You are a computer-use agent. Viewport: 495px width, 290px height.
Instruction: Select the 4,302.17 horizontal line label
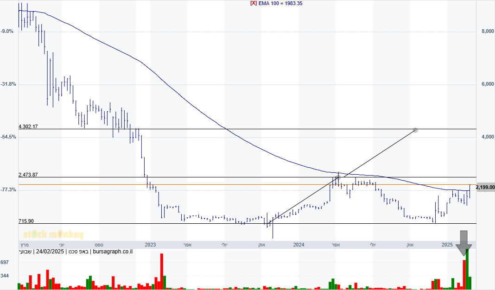[x=28, y=126]
